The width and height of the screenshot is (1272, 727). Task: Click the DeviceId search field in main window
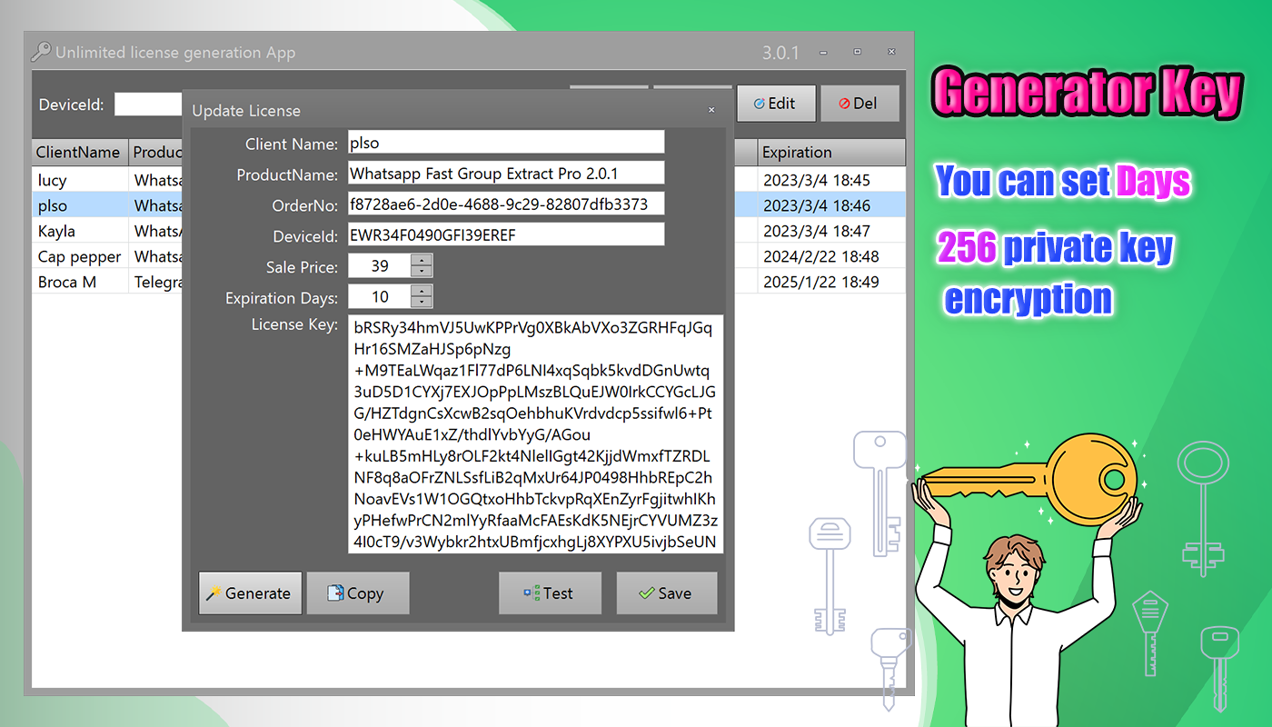tap(149, 104)
